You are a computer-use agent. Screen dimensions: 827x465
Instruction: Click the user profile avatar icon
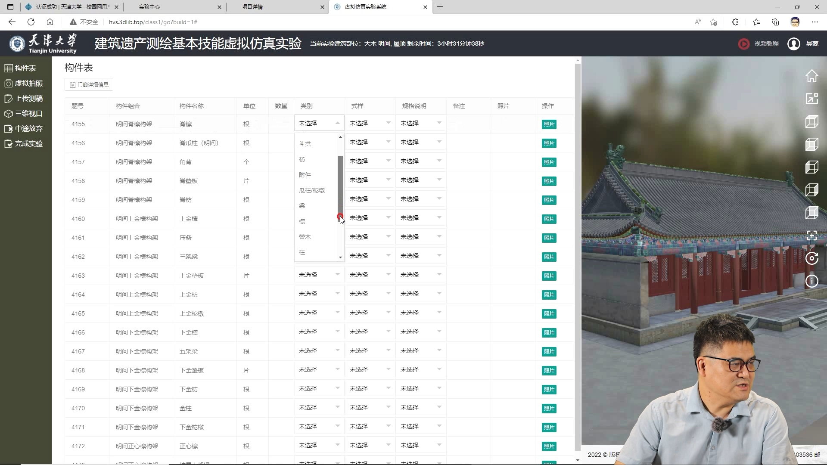click(793, 43)
